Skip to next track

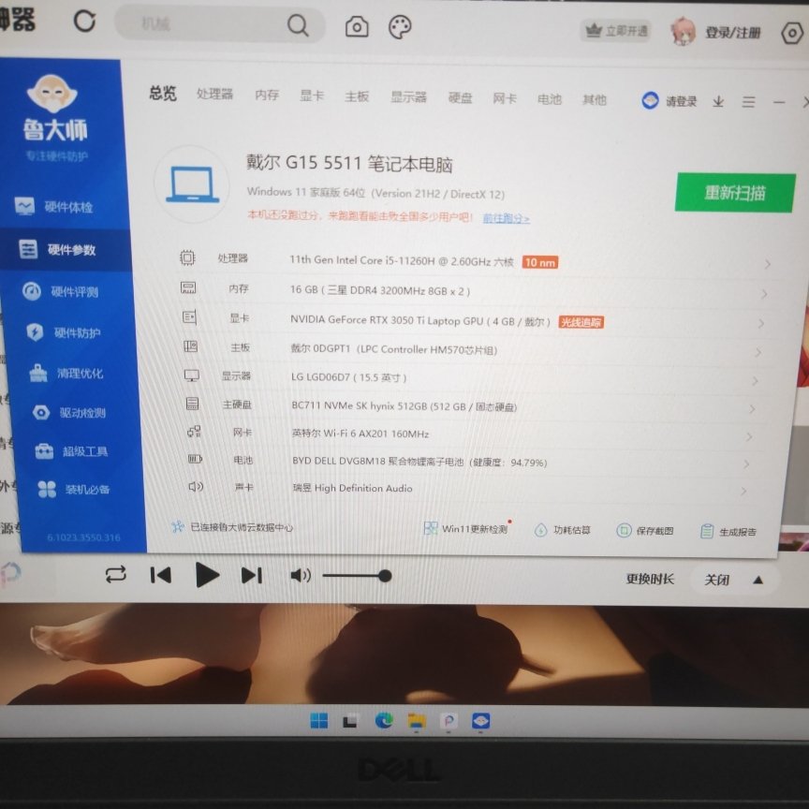click(252, 575)
